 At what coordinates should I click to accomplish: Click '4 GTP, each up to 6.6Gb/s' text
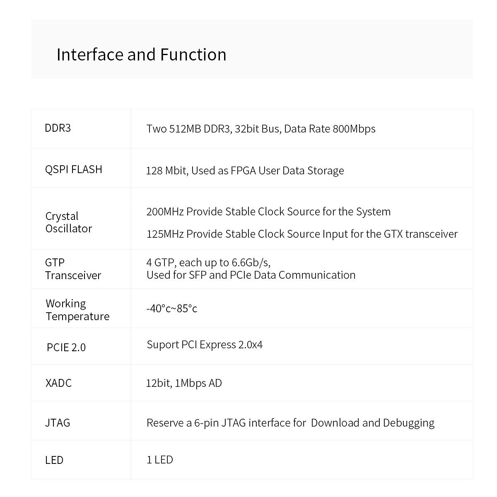pyautogui.click(x=208, y=263)
